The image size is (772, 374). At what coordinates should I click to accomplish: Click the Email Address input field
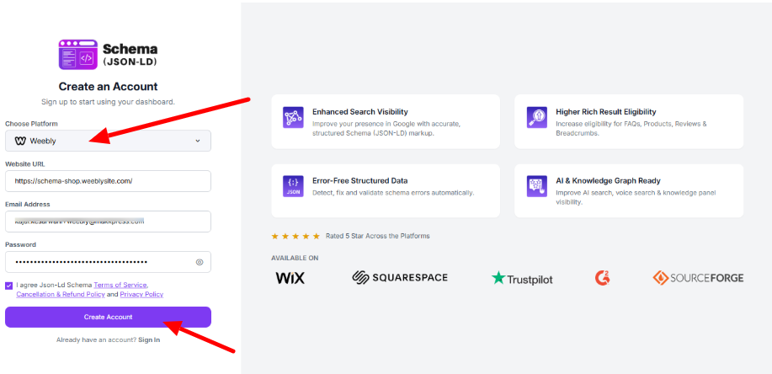point(108,222)
